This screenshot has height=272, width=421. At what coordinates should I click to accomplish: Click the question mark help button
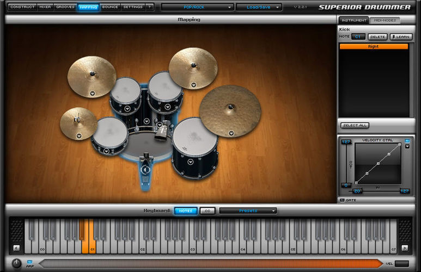point(150,7)
